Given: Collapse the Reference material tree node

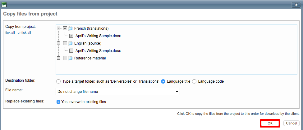Looking at the screenshot, I should (x=59, y=58).
